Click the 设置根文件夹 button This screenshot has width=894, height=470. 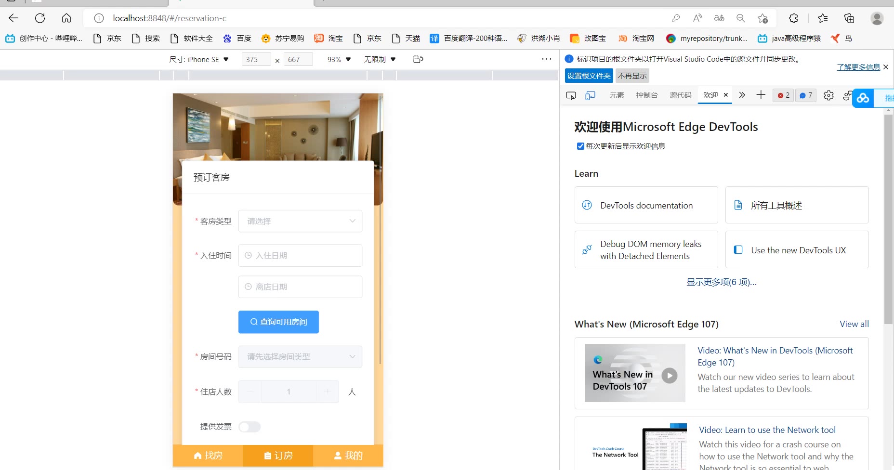(x=589, y=76)
